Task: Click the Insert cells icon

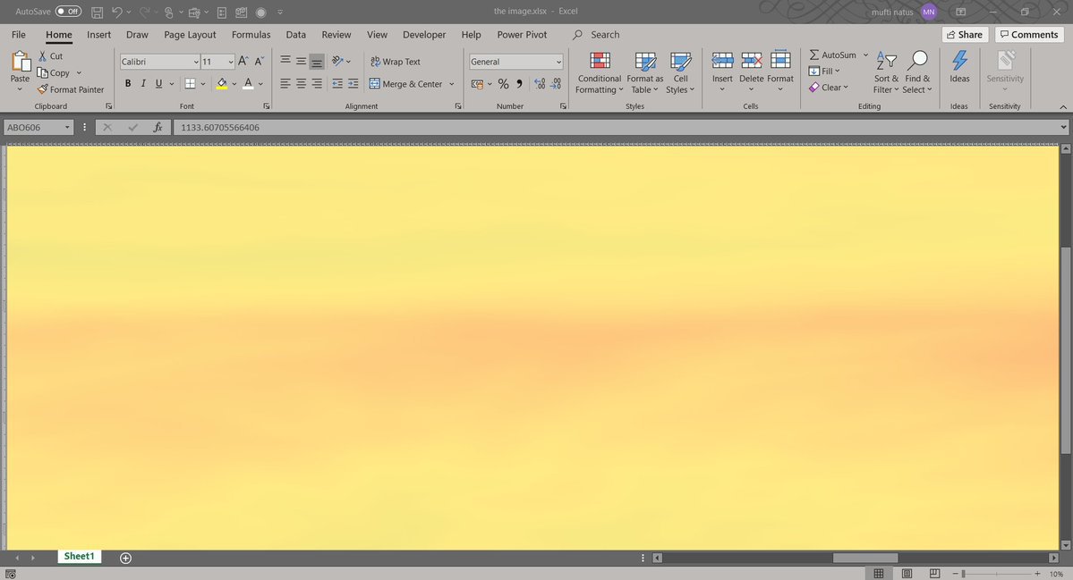Action: tap(722, 61)
